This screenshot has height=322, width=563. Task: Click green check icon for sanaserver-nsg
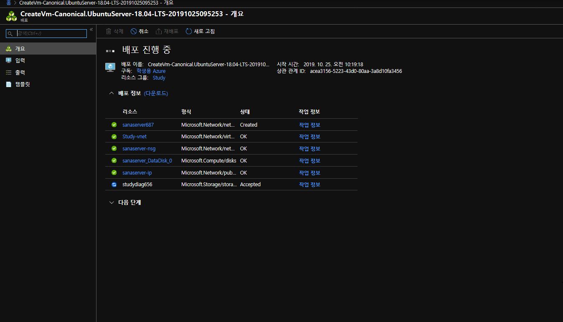114,148
